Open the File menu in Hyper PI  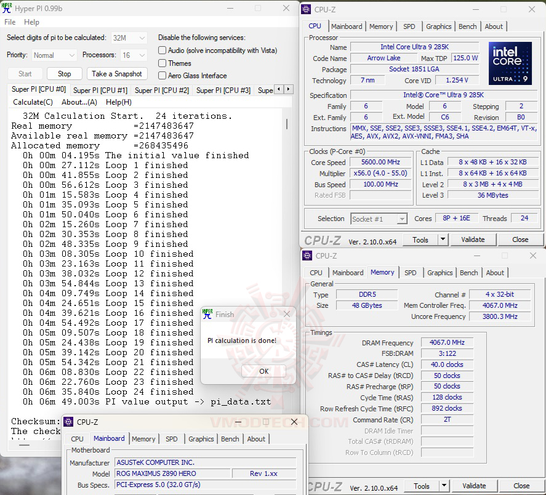(x=9, y=22)
